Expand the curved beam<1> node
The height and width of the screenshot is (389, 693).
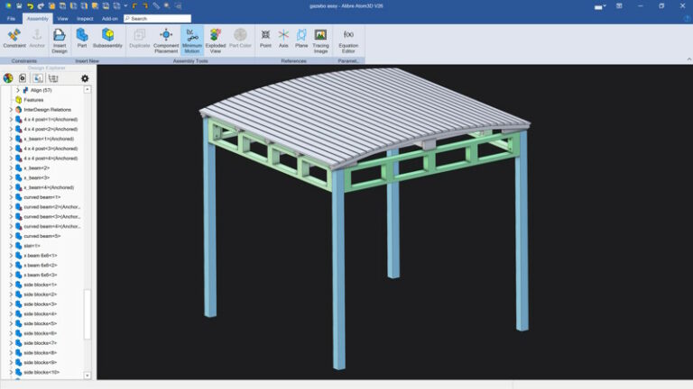coord(11,197)
